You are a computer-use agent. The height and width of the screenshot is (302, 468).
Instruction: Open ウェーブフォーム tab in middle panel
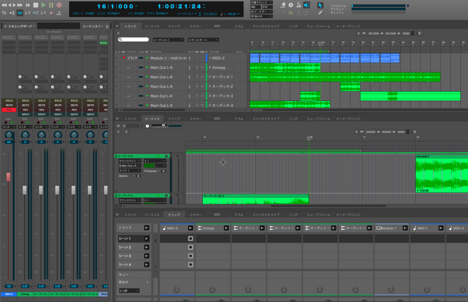click(319, 119)
